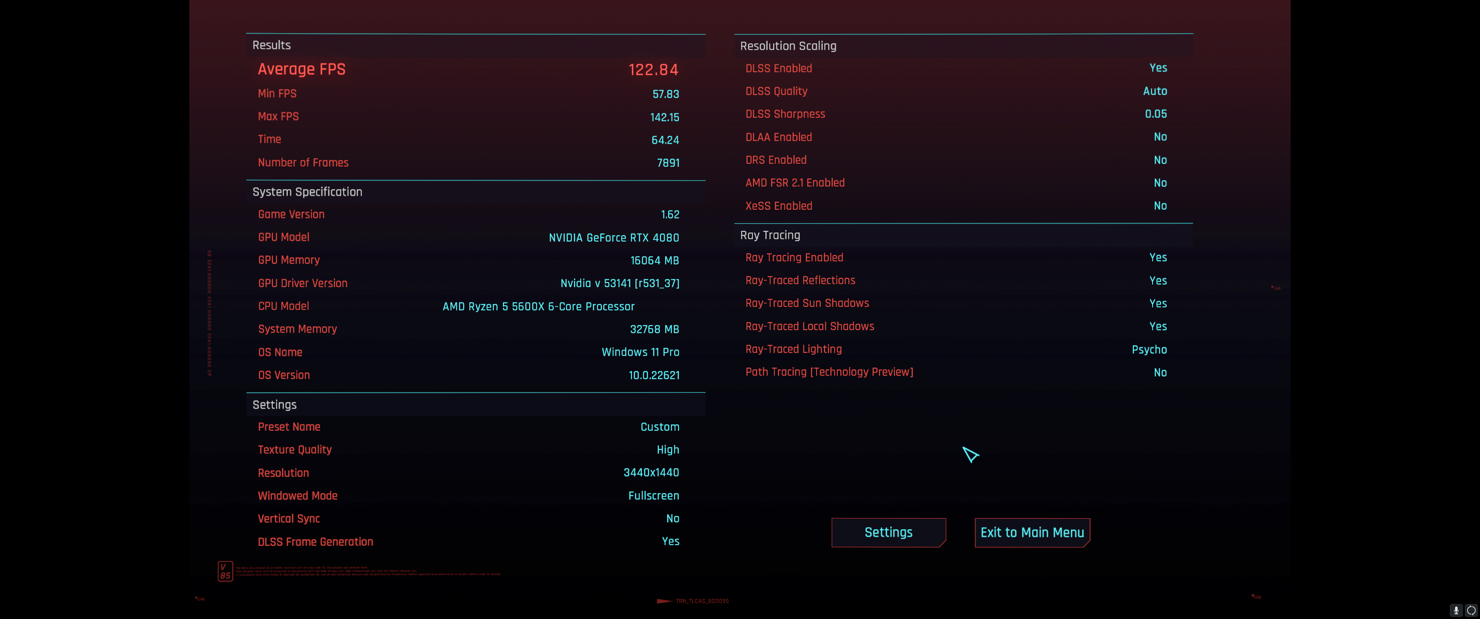Click the Resolution Scaling section header

pos(788,46)
